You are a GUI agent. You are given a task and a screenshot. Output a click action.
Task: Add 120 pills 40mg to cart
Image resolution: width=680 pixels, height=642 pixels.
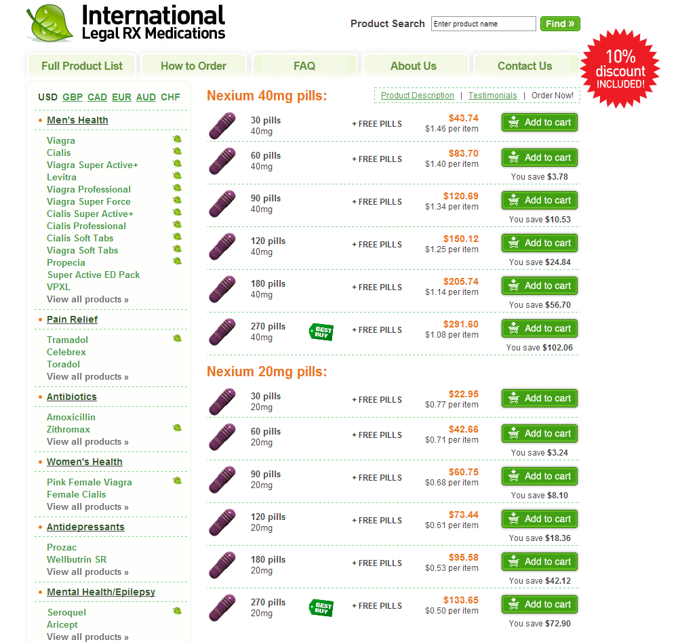click(x=540, y=243)
